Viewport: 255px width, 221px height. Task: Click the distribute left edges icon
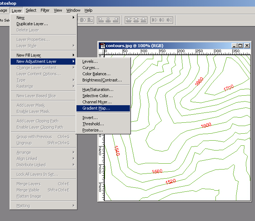click(155, 20)
